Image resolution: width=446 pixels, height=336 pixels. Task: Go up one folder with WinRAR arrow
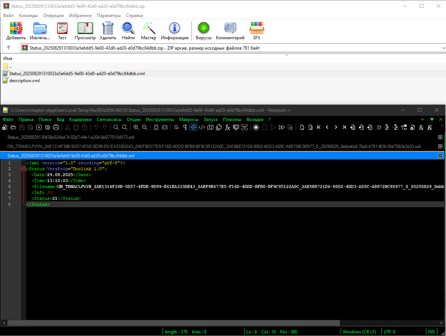[9, 48]
